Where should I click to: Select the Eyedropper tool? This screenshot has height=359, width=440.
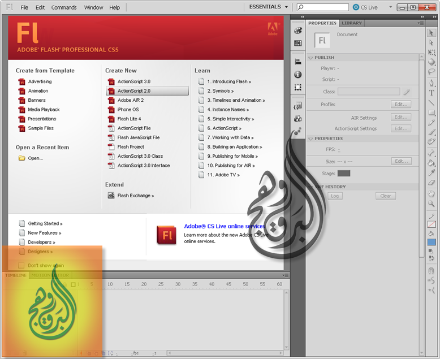coord(432,173)
